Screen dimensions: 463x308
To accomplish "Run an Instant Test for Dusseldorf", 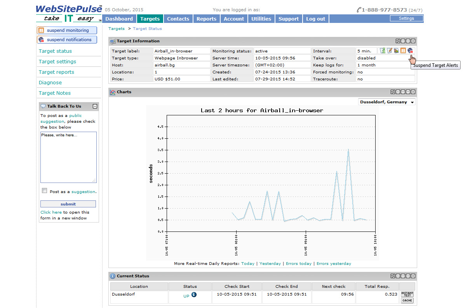I will click(407, 294).
